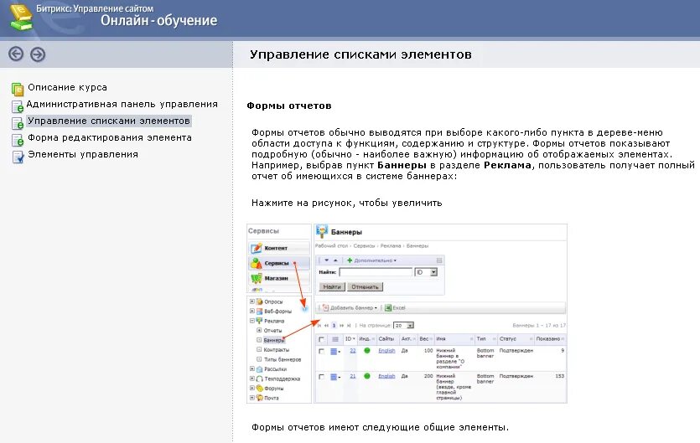This screenshot has width=700, height=443.
Task: Select Контракты in the Реклама tree
Action: coord(277,350)
